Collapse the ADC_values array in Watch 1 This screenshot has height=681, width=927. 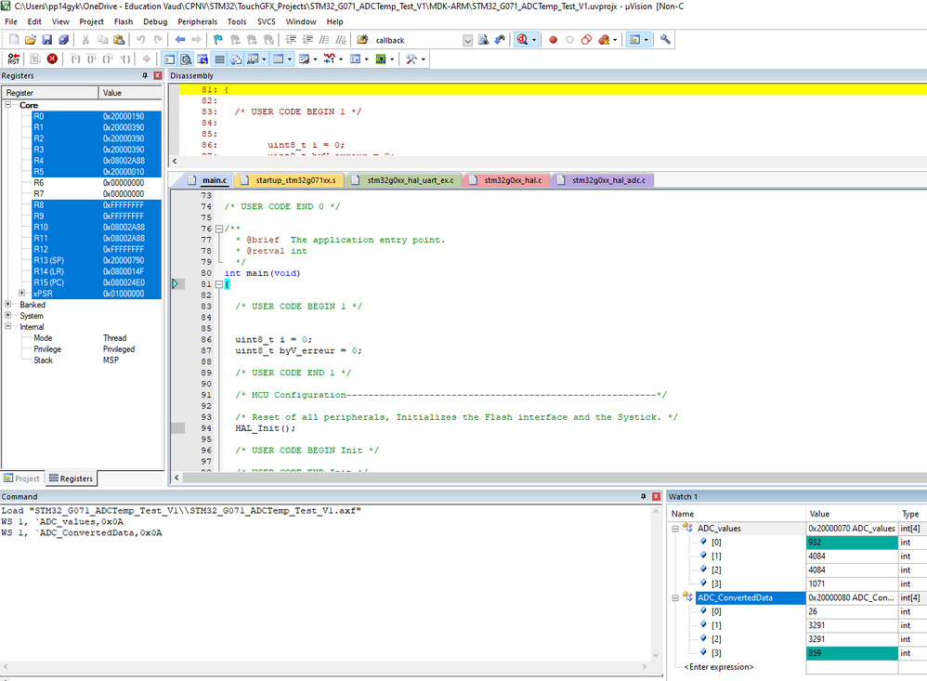coord(675,528)
